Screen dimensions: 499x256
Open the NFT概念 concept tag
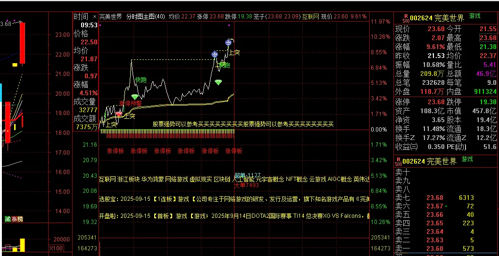coord(297,179)
